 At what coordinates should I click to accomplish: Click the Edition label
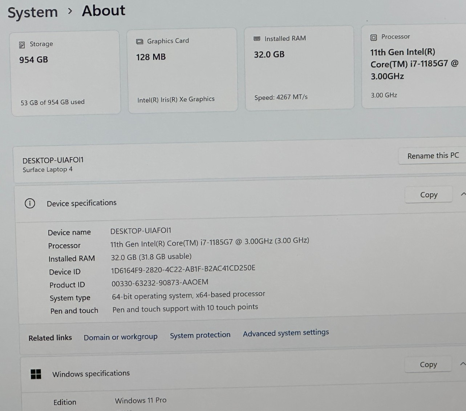tap(65, 402)
